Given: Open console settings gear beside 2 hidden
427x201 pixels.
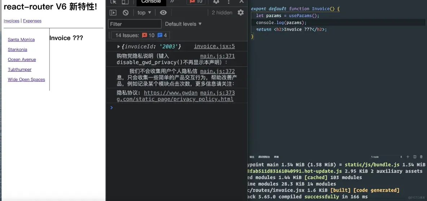Looking at the screenshot, I should click(241, 13).
